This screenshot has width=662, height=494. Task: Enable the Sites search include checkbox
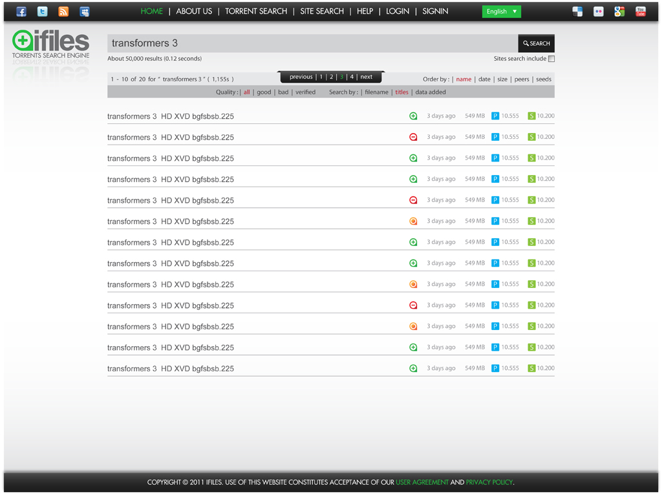[x=551, y=59]
